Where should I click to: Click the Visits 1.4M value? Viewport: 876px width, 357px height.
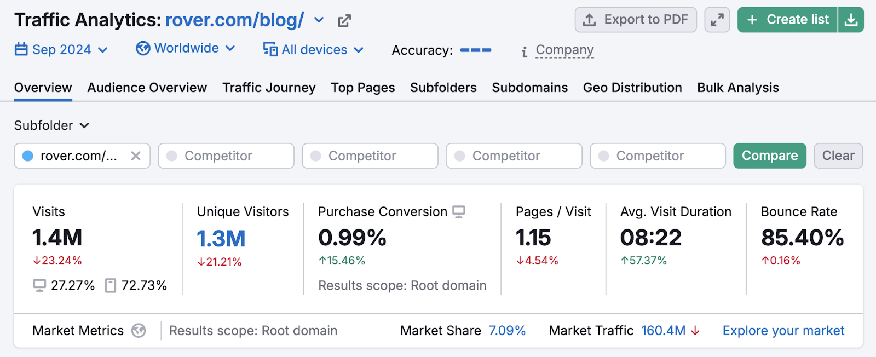click(x=57, y=238)
